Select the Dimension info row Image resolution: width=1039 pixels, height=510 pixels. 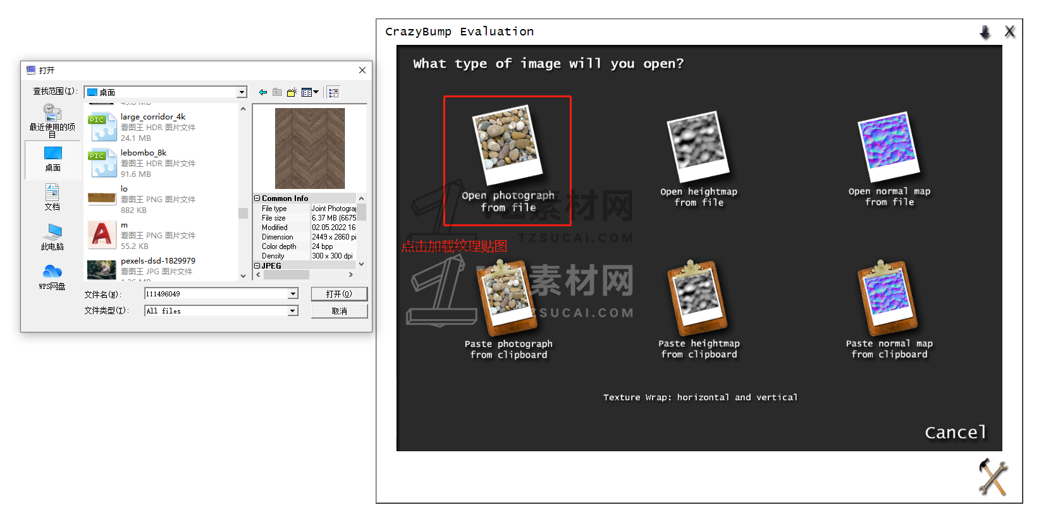pyautogui.click(x=305, y=237)
